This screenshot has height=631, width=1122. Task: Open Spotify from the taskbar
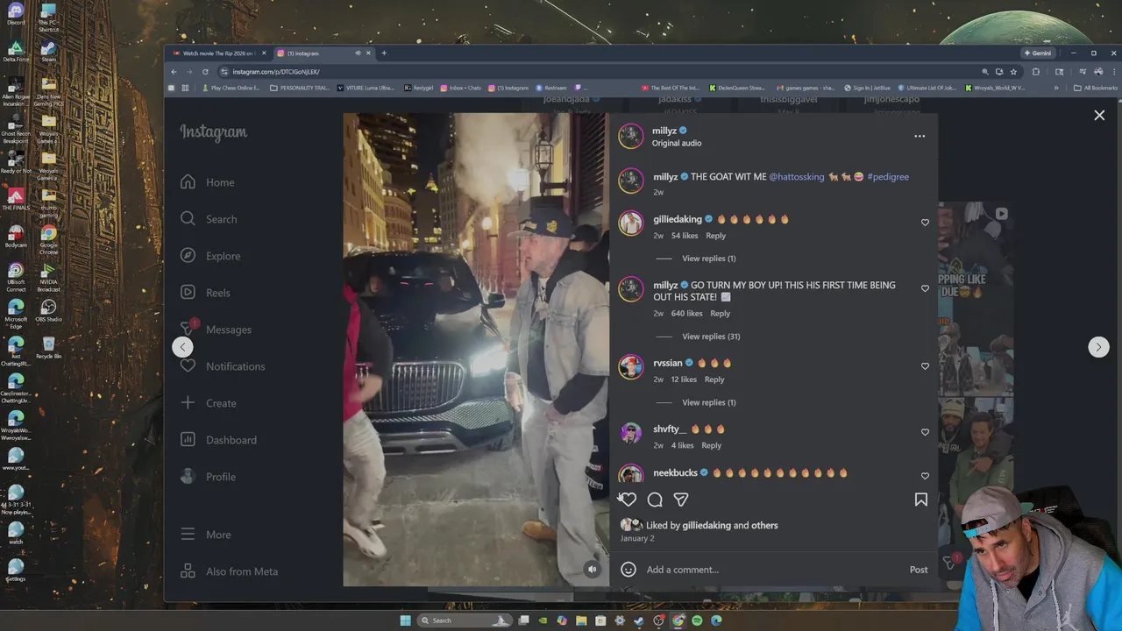(697, 620)
